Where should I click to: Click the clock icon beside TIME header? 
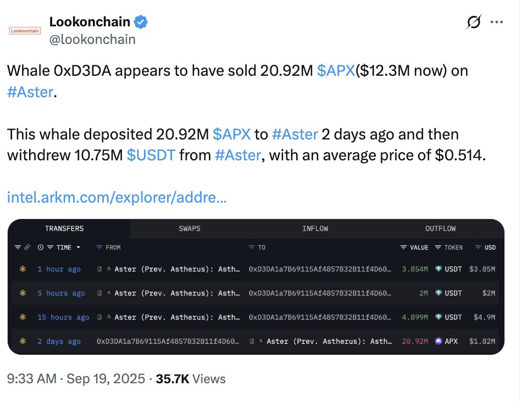[41, 248]
